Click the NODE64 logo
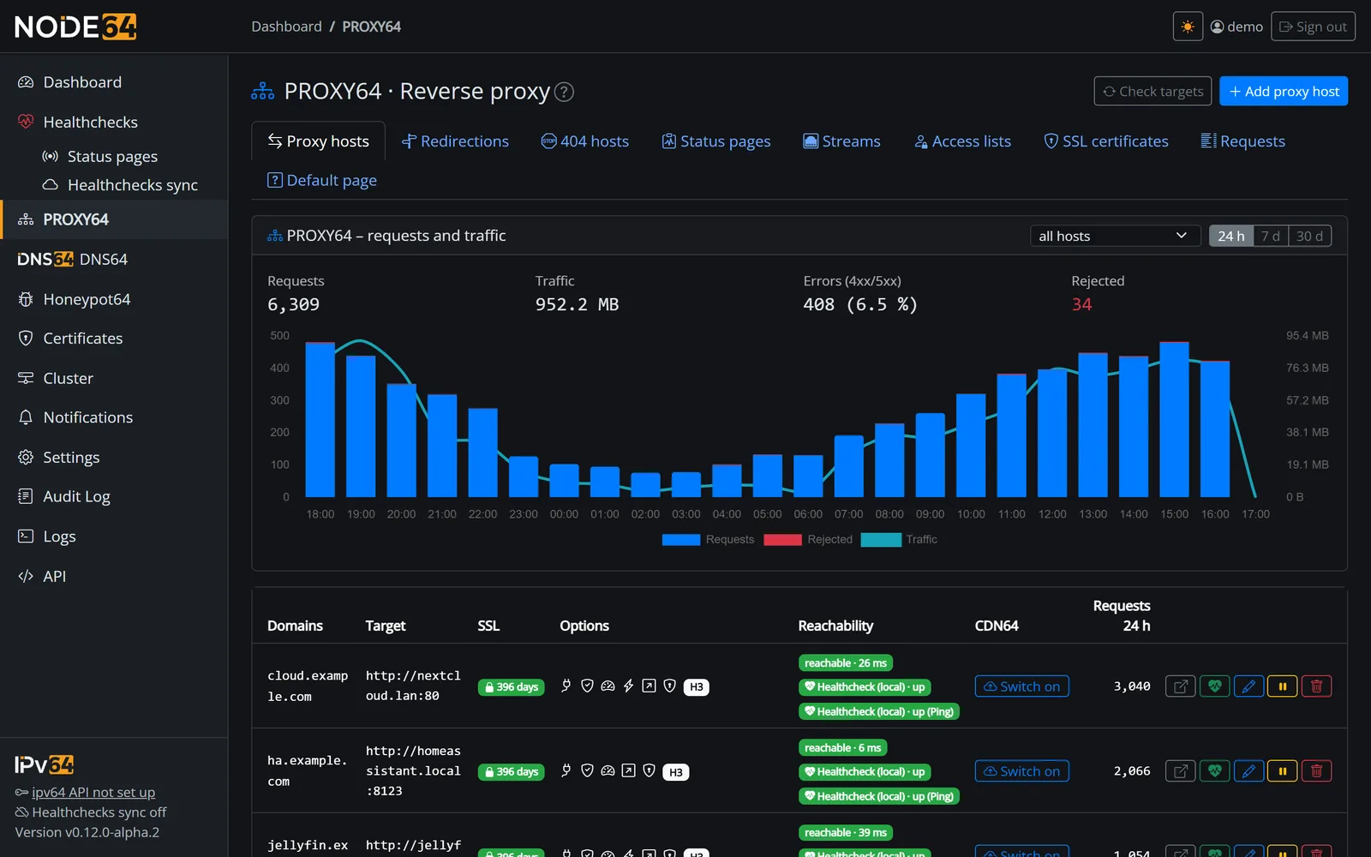This screenshot has height=857, width=1371. tap(75, 27)
